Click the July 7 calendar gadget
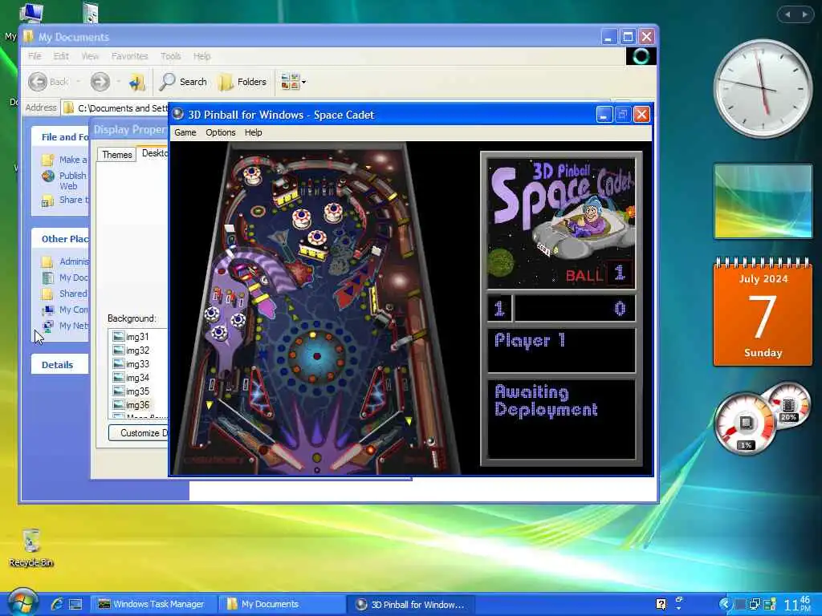The height and width of the screenshot is (616, 822). [763, 312]
